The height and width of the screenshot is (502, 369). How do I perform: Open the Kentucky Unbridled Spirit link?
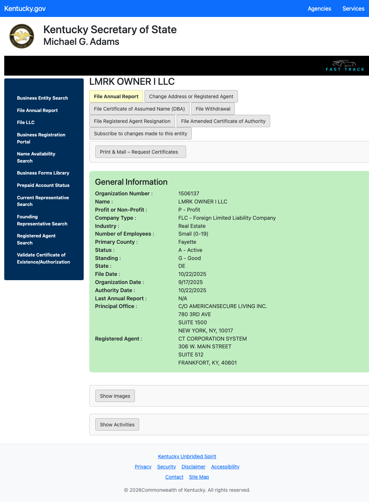point(187,456)
